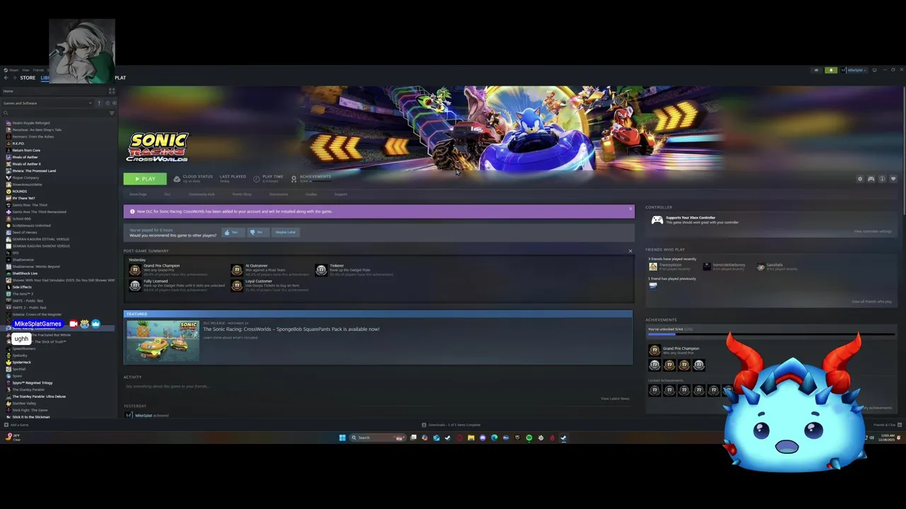The image size is (906, 509).
Task: Switch library to grid collections view icon
Action: coord(111,91)
